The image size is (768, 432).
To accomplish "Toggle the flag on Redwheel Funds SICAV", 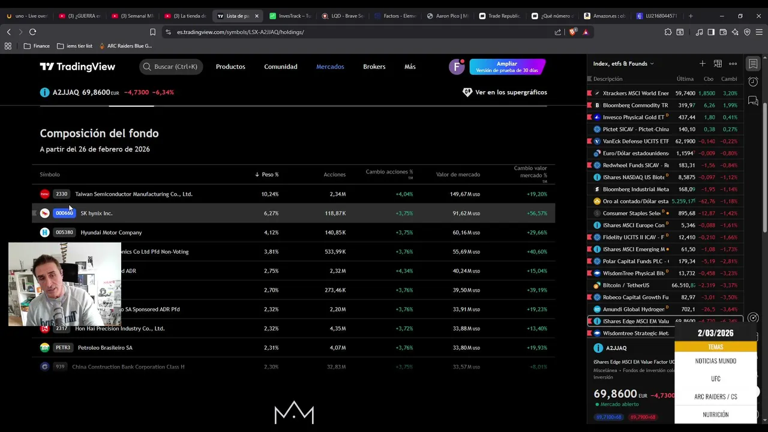I will (589, 166).
